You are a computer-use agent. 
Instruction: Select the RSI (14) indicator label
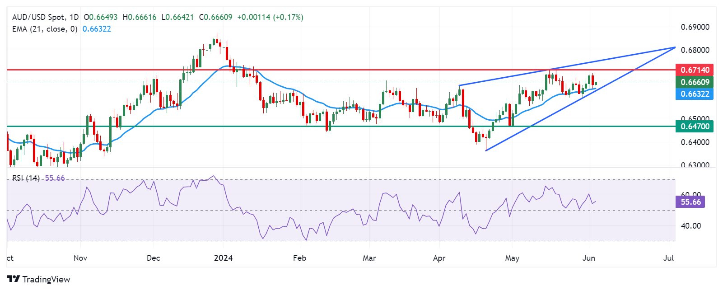(x=26, y=178)
